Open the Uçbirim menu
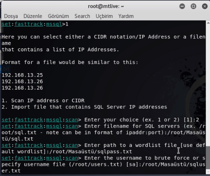This screenshot has width=210, height=176. [x=104, y=16]
